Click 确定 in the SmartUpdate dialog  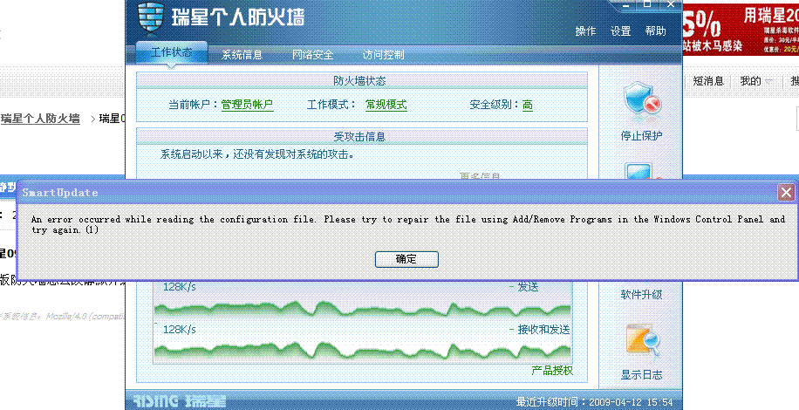tap(406, 259)
